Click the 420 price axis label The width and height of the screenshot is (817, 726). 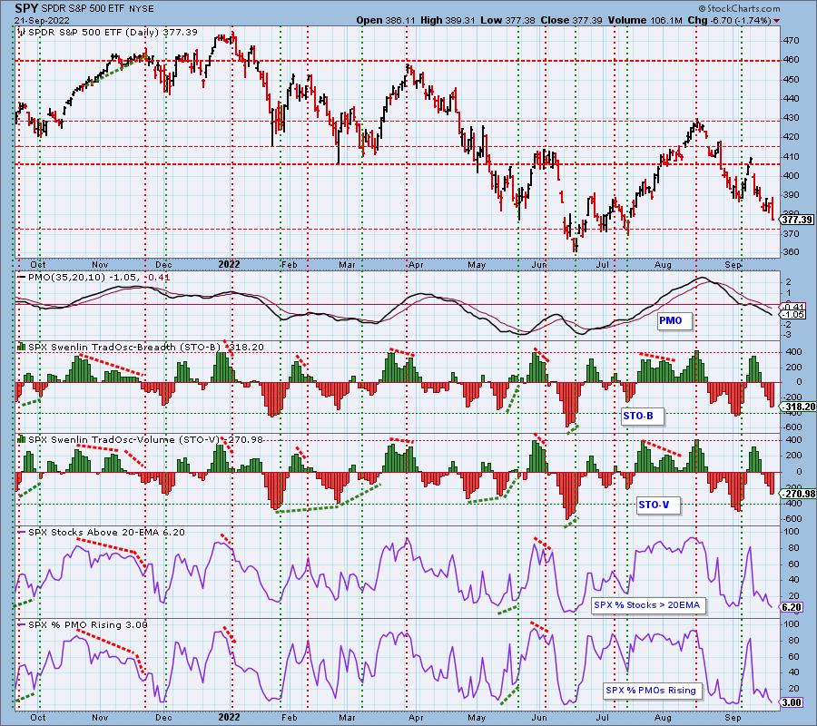[x=791, y=137]
